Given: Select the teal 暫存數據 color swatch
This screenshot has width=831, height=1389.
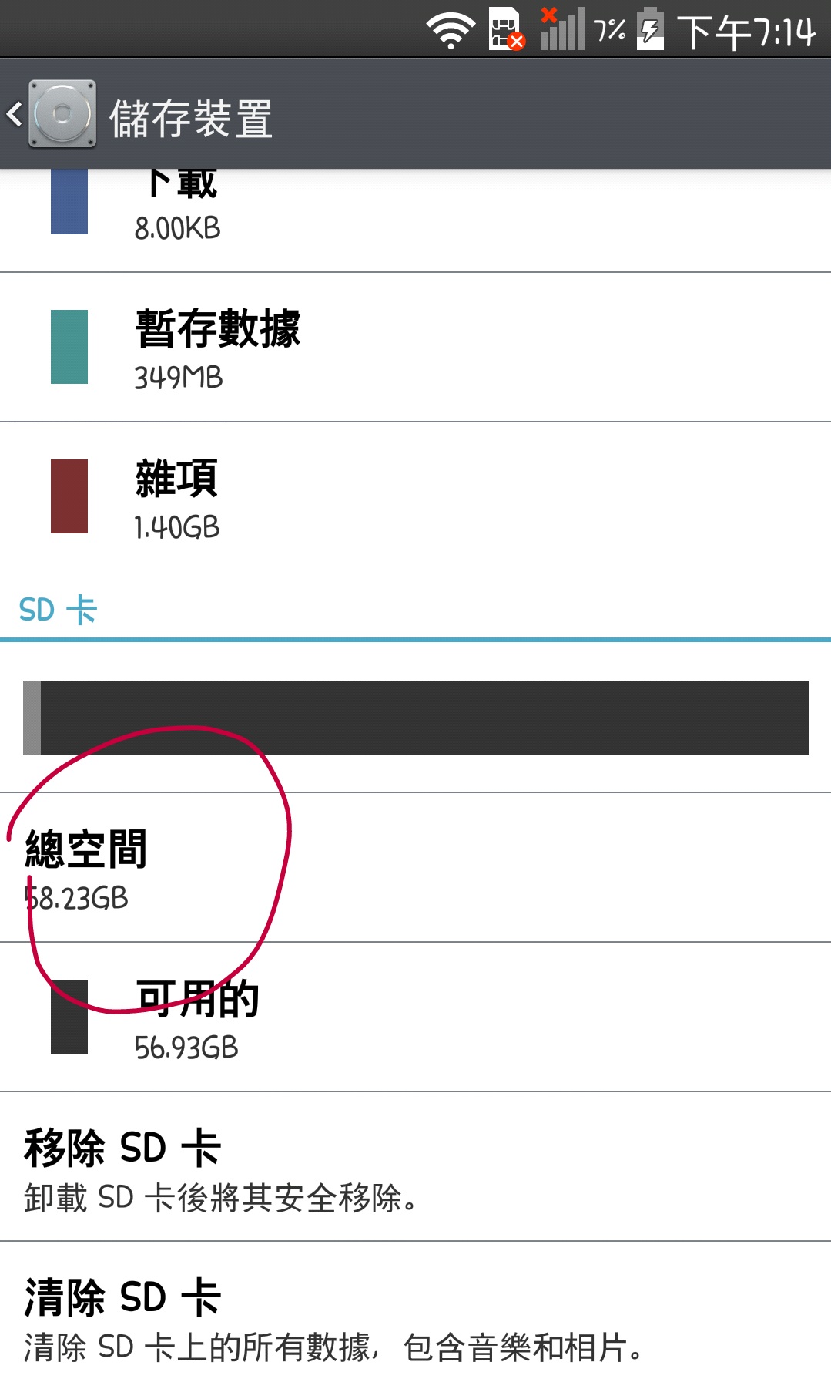Looking at the screenshot, I should click(69, 347).
